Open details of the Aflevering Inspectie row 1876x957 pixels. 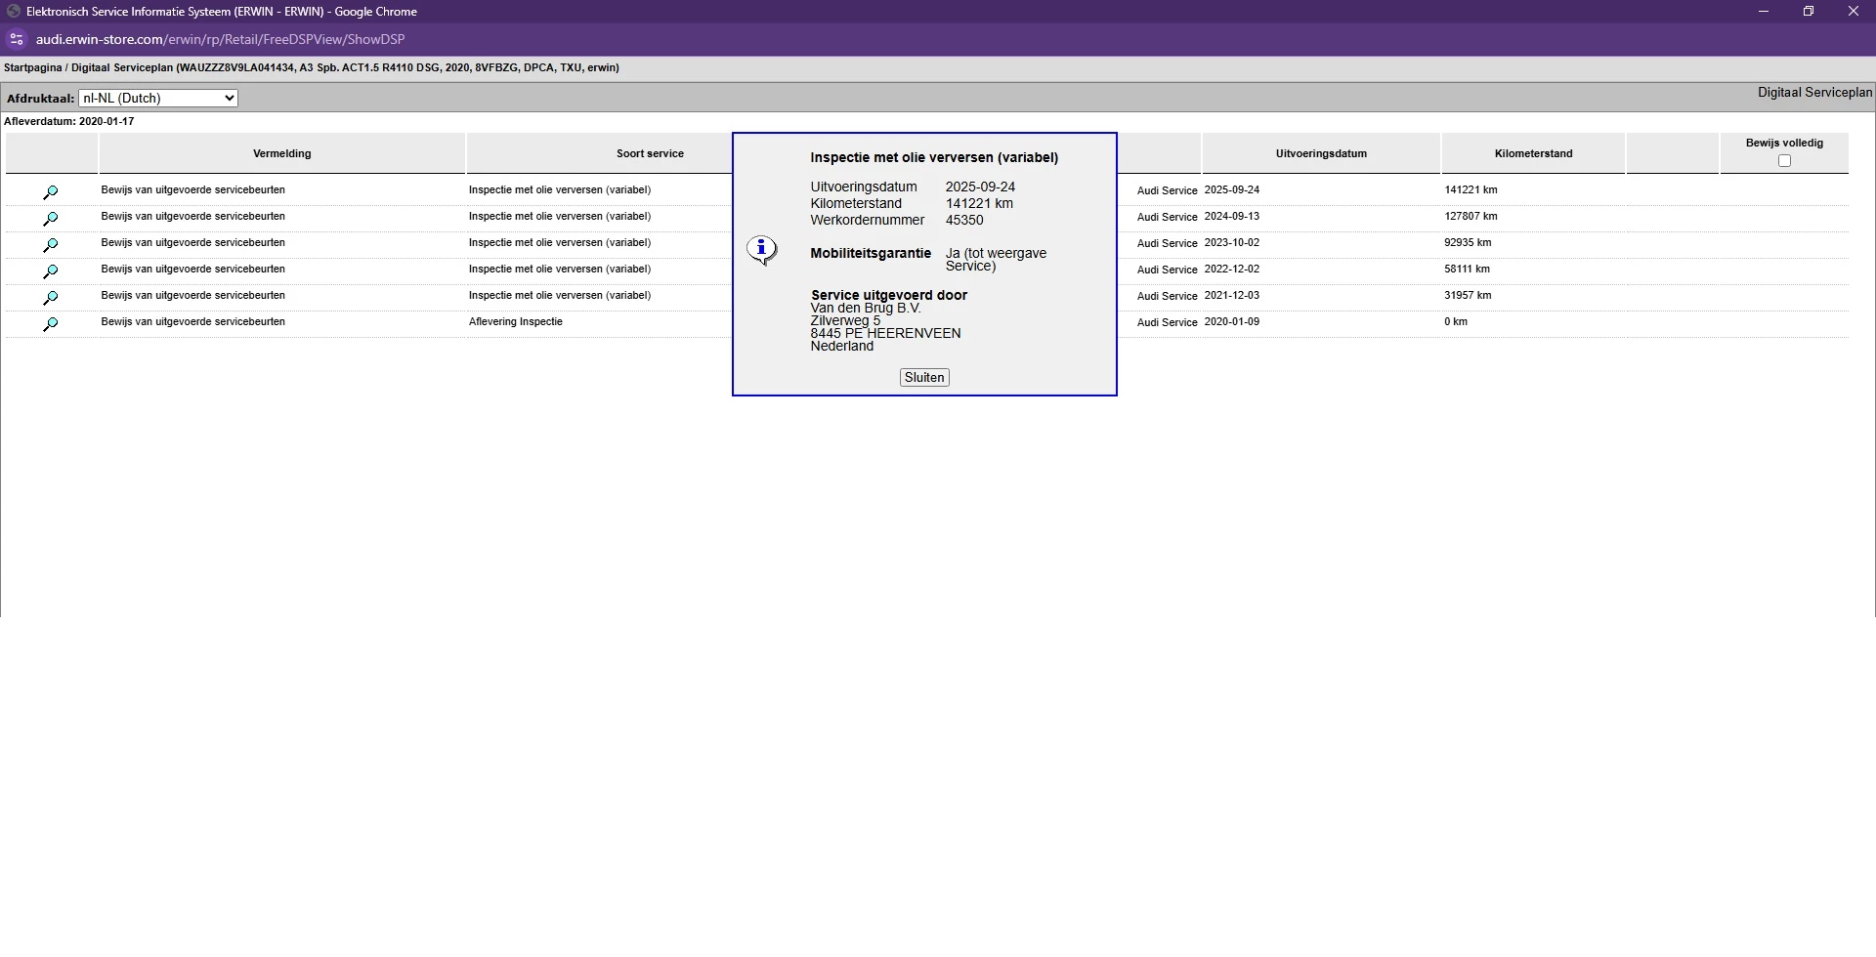pyautogui.click(x=51, y=324)
